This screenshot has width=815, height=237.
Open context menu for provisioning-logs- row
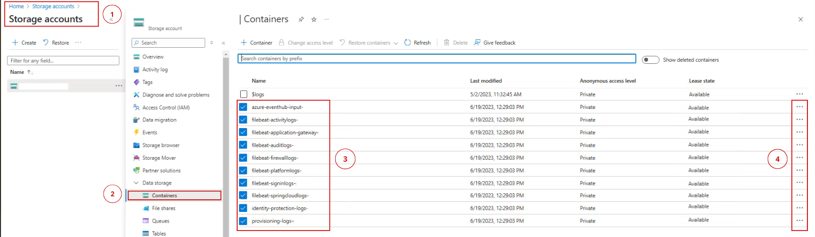click(x=799, y=220)
